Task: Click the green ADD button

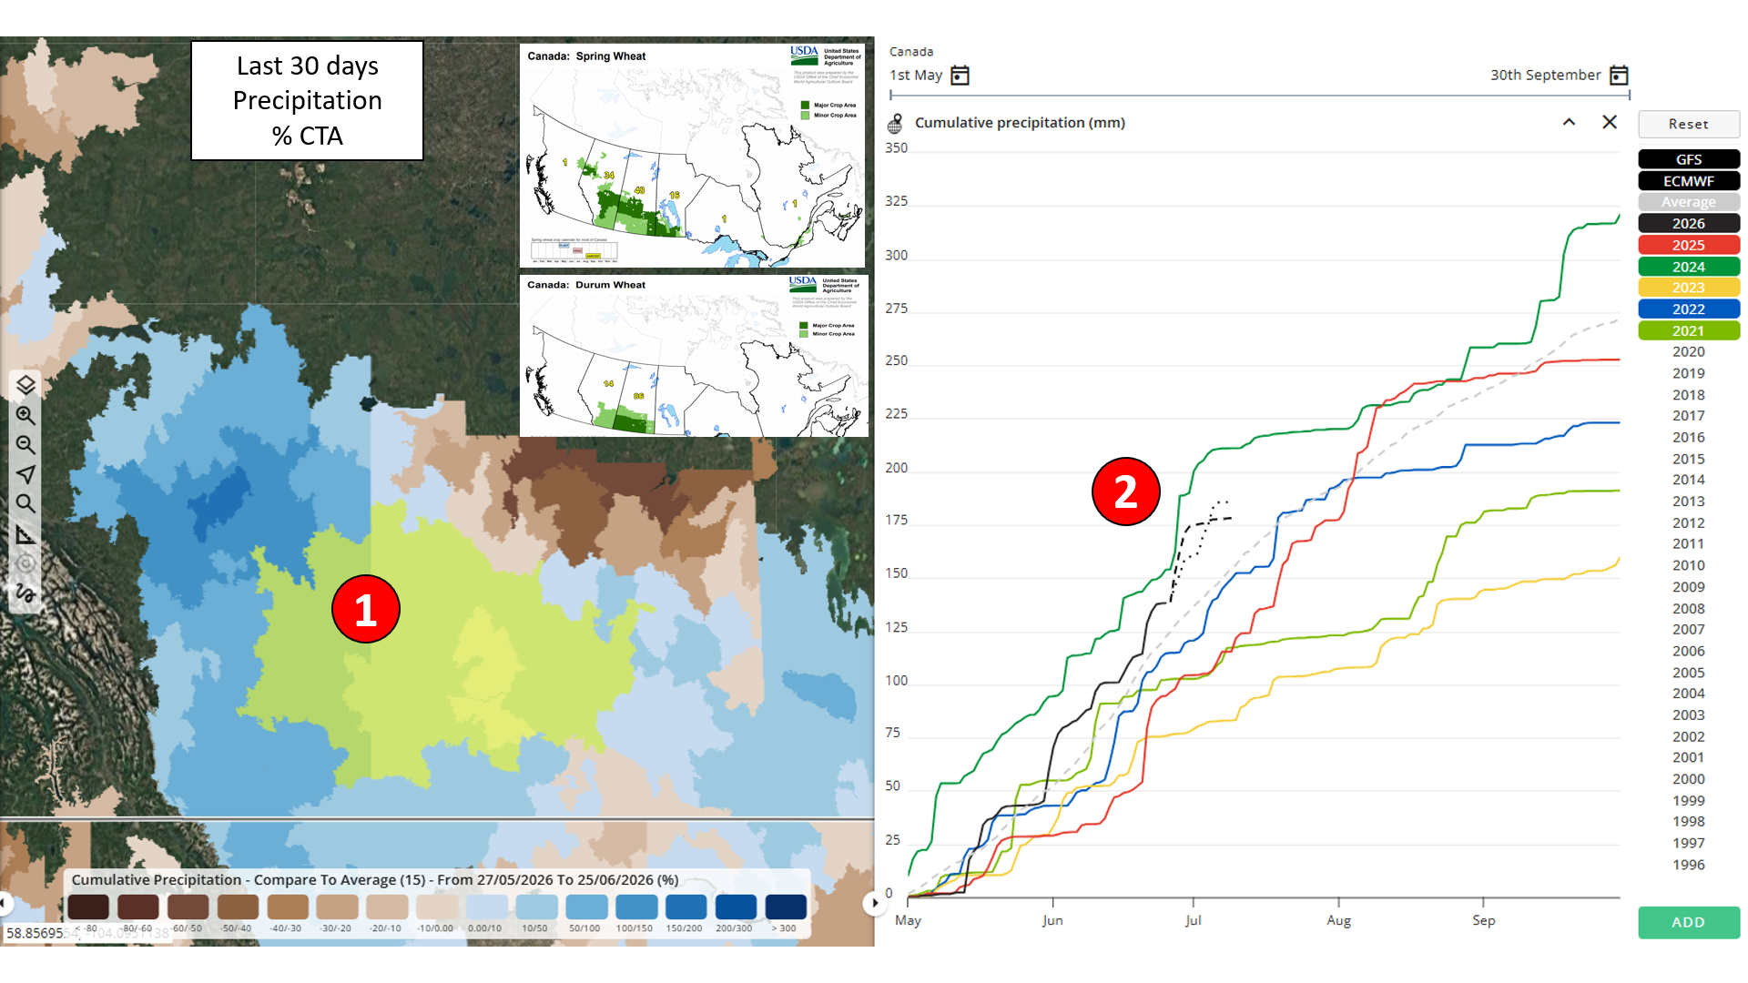Action: coord(1689,922)
